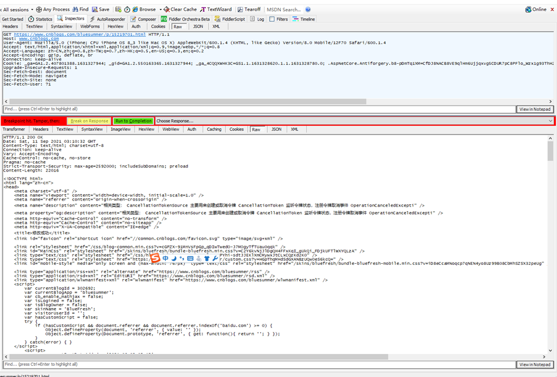Image resolution: width=557 pixels, height=377 pixels.
Task: Switch to the FiddlerScript tab
Action: click(x=230, y=19)
